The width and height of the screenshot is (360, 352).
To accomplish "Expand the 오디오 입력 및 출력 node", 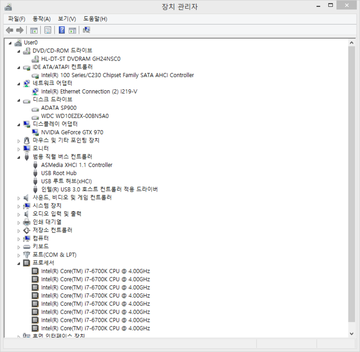I will pyautogui.click(x=18, y=215).
